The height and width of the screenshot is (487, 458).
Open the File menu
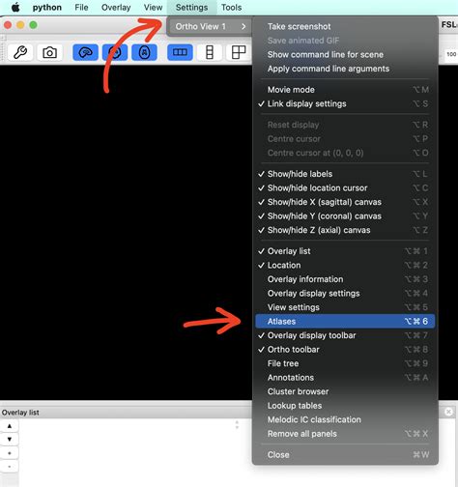point(81,7)
